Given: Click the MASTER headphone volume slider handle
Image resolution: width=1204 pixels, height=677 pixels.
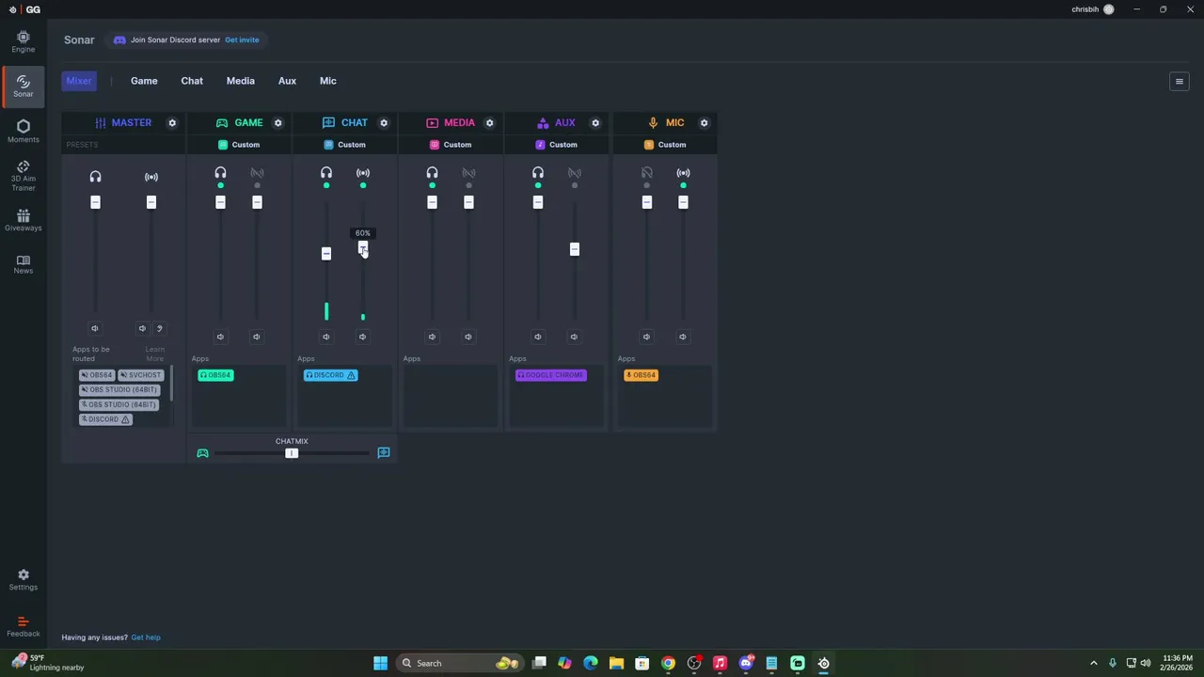Looking at the screenshot, I should (x=95, y=202).
